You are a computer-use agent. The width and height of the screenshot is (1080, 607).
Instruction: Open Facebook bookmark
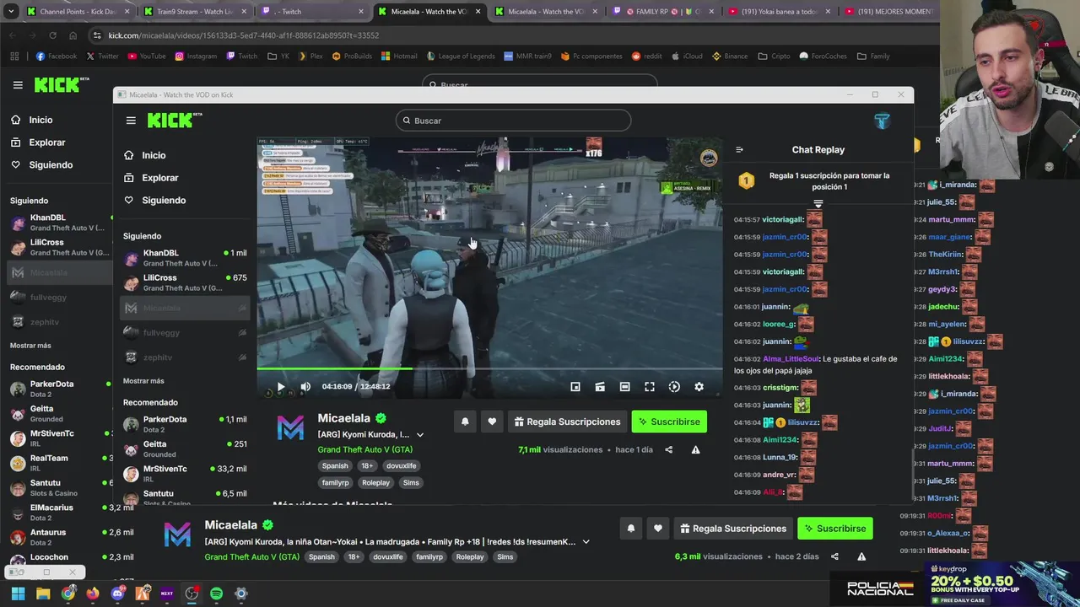point(57,56)
